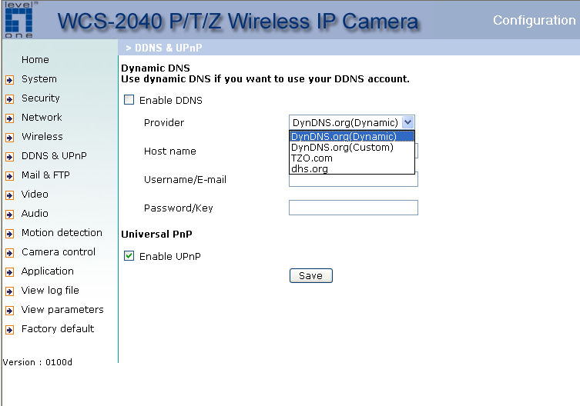
Task: Click the Password/Key input field
Action: click(x=353, y=208)
